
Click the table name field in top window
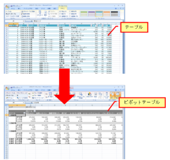[x=12, y=14]
